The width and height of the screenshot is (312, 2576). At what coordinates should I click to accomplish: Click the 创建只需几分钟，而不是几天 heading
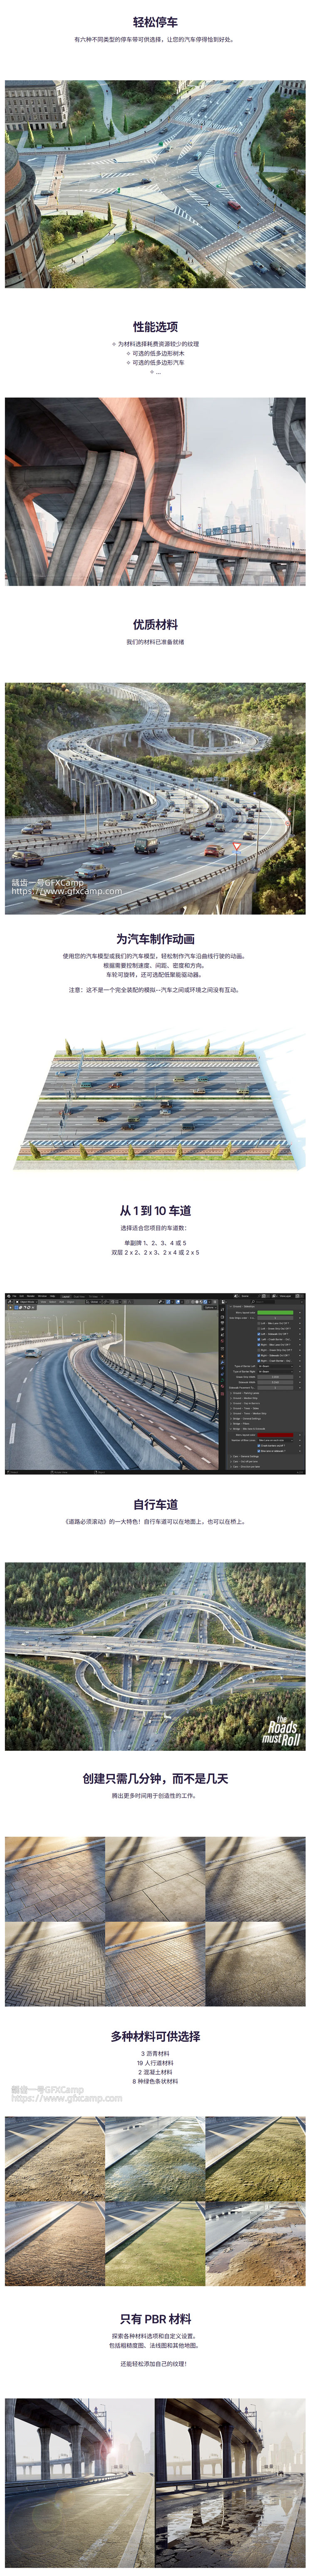(x=156, y=1779)
